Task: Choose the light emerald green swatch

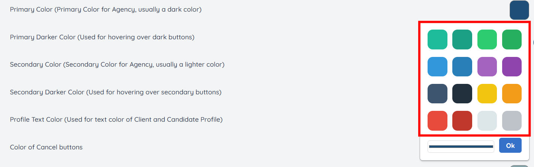Action: pyautogui.click(x=487, y=39)
